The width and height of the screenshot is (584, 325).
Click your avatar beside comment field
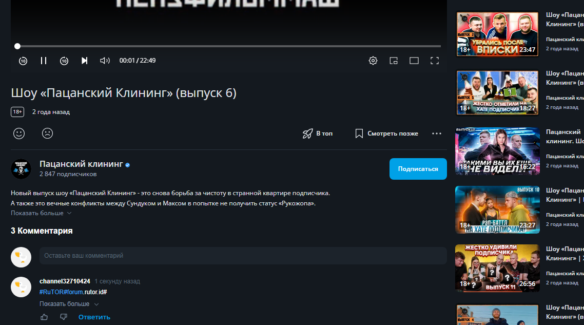tap(21, 257)
